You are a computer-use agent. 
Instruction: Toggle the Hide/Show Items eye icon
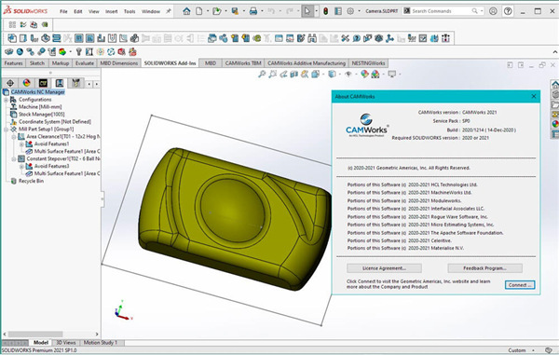pos(348,75)
